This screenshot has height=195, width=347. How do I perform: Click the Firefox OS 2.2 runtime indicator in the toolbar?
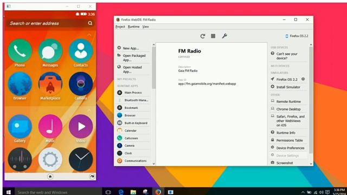[297, 36]
